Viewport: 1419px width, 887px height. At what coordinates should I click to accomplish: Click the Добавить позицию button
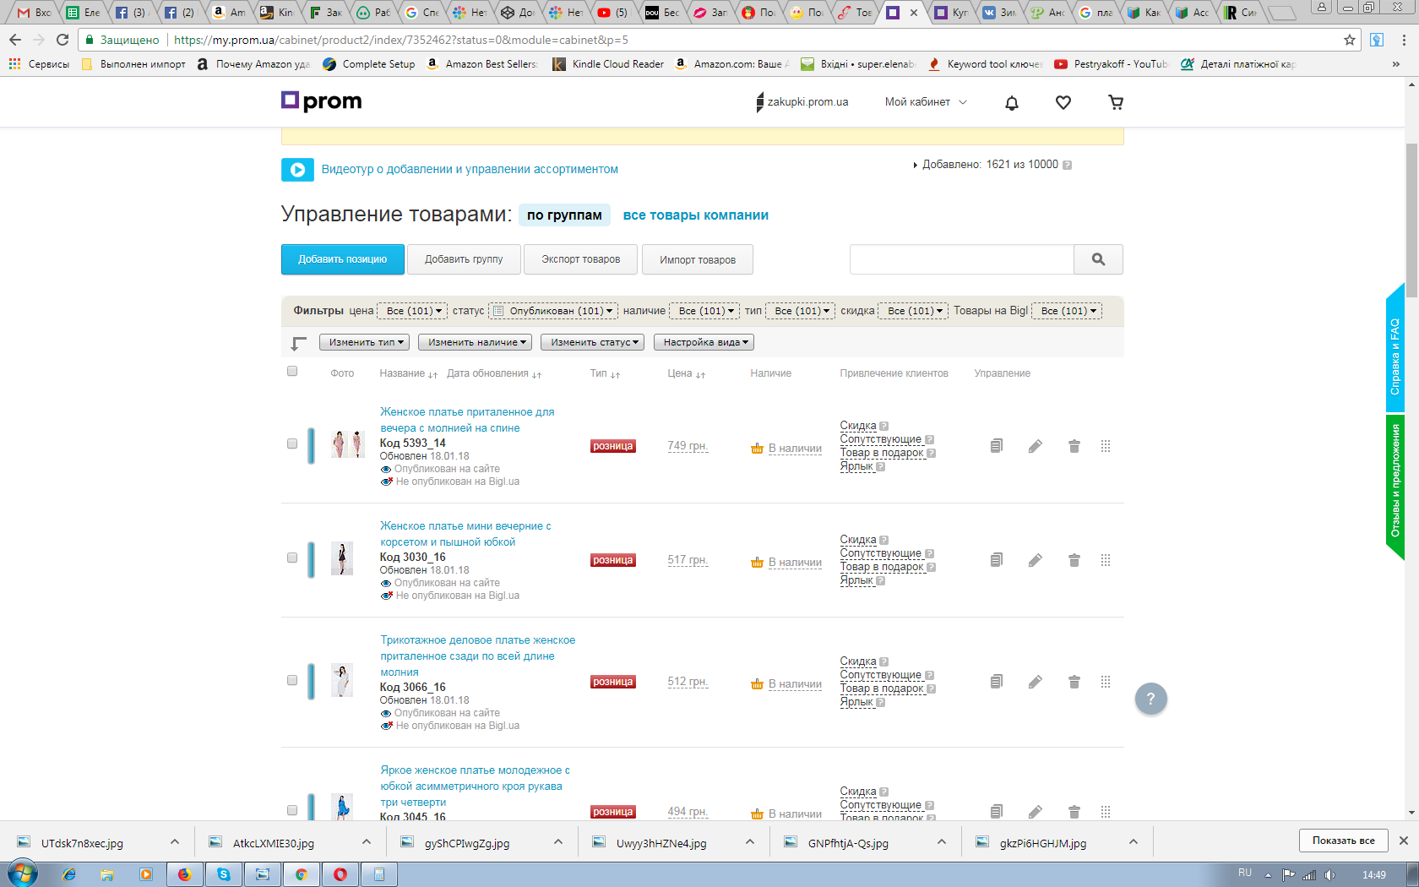click(342, 259)
